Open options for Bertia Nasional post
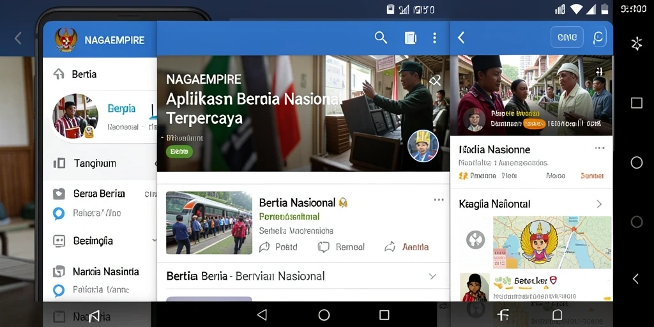654x327 pixels. point(439,200)
